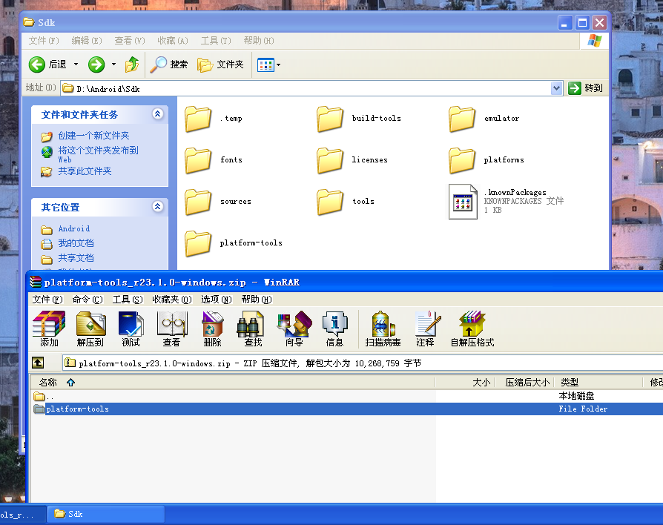Open Explorer 文件(F) menu
The width and height of the screenshot is (663, 525).
click(x=44, y=41)
